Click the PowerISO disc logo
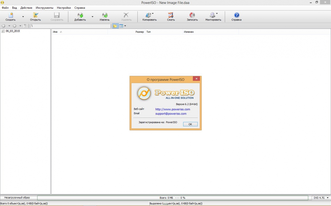 point(144,93)
